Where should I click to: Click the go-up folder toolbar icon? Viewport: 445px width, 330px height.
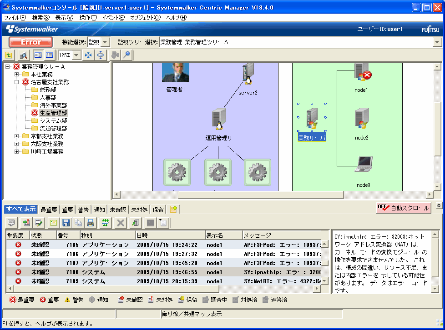pos(9,55)
